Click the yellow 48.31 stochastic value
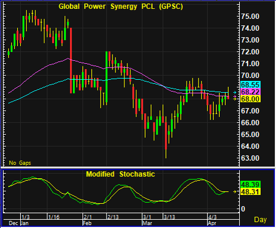The image size is (276, 228). (x=250, y=191)
